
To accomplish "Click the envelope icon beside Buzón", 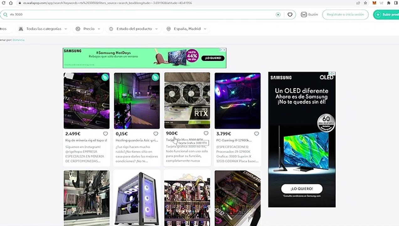I will point(304,14).
